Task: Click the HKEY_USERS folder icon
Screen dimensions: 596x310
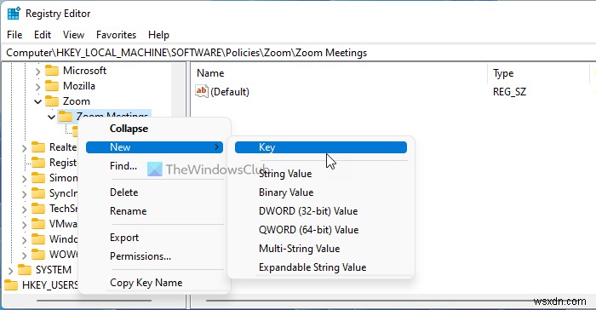Action: pos(10,285)
